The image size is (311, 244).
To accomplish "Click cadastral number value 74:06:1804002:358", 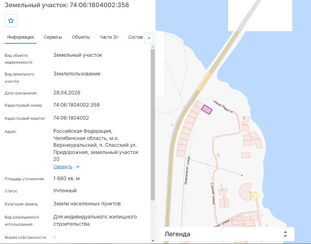I will pyautogui.click(x=76, y=105).
